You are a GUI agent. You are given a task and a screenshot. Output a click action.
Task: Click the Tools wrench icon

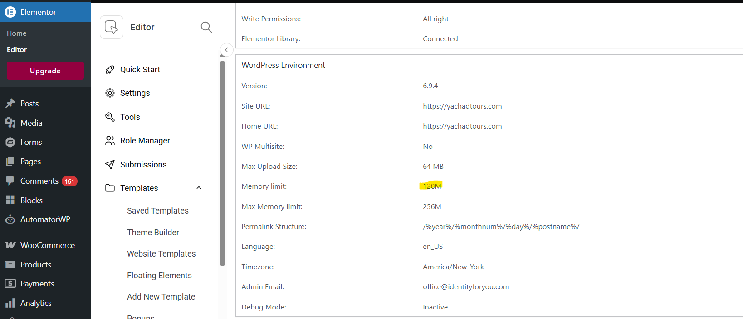pos(110,117)
